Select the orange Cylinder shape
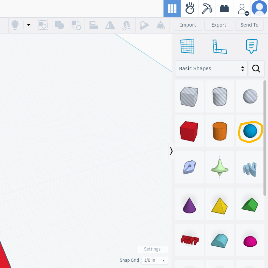Viewport: 268px width, 268px height. pos(220,131)
